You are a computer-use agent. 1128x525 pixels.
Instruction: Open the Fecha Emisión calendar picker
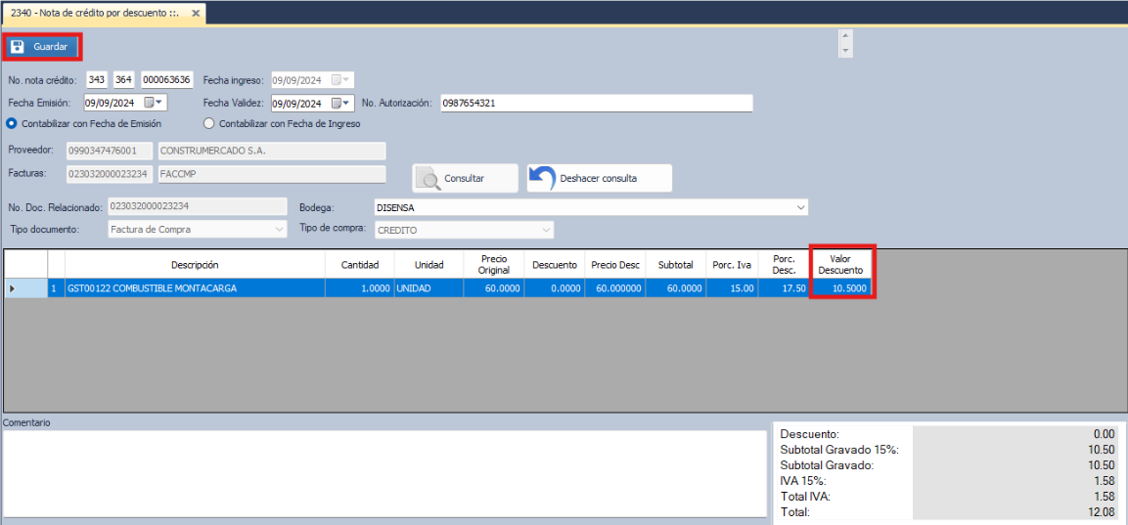[155, 103]
